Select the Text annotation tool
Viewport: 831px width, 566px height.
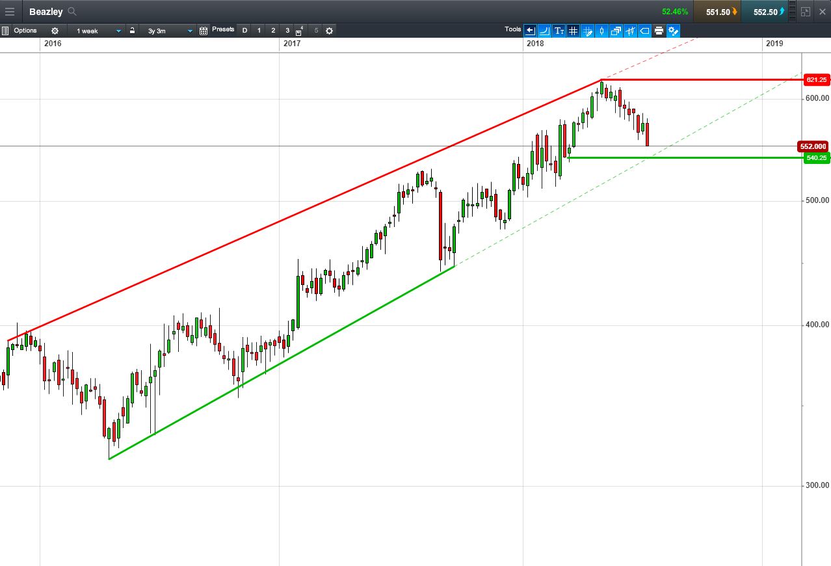click(559, 31)
